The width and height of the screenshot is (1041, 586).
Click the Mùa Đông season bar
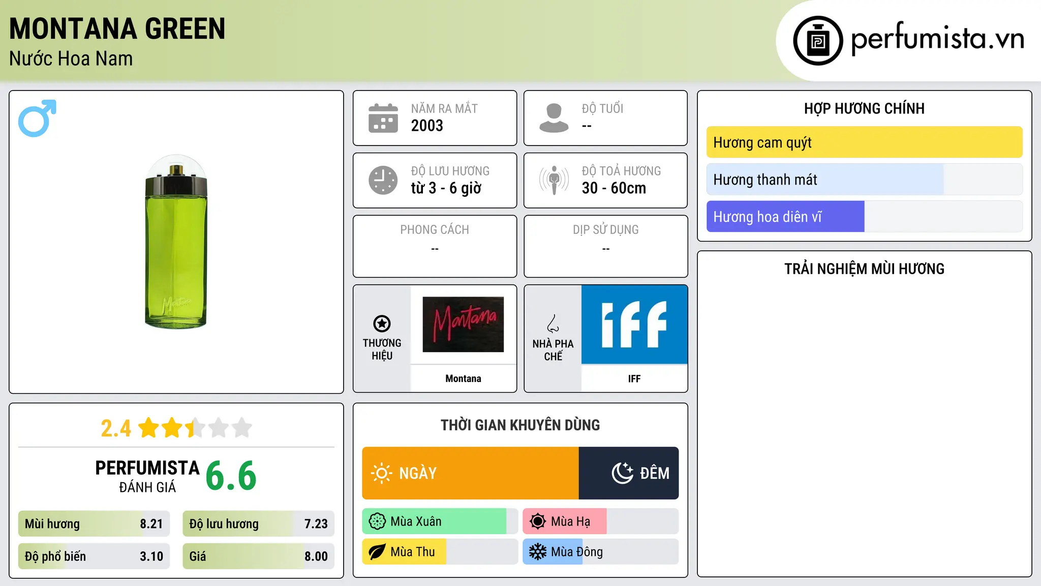(600, 552)
